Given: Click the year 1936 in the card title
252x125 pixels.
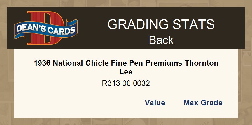Looking at the screenshot, I should click(42, 63).
